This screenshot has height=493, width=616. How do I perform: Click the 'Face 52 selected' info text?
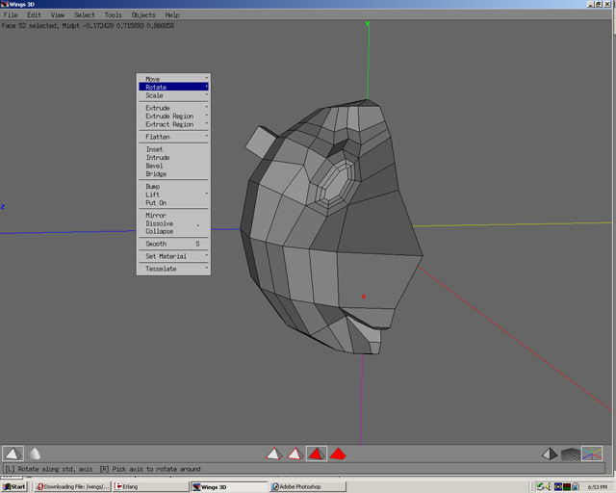click(x=88, y=26)
